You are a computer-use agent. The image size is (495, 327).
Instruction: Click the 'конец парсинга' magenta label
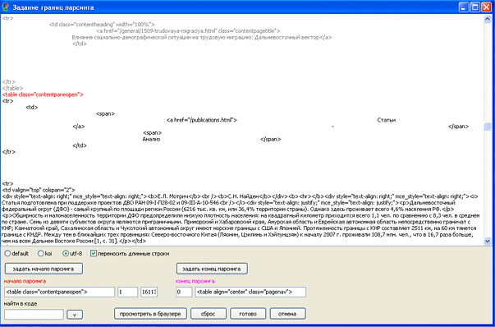[x=195, y=280]
